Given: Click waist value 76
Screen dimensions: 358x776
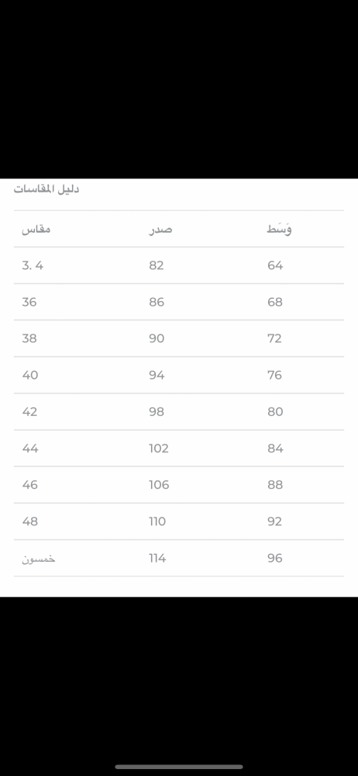Looking at the screenshot, I should point(275,375).
